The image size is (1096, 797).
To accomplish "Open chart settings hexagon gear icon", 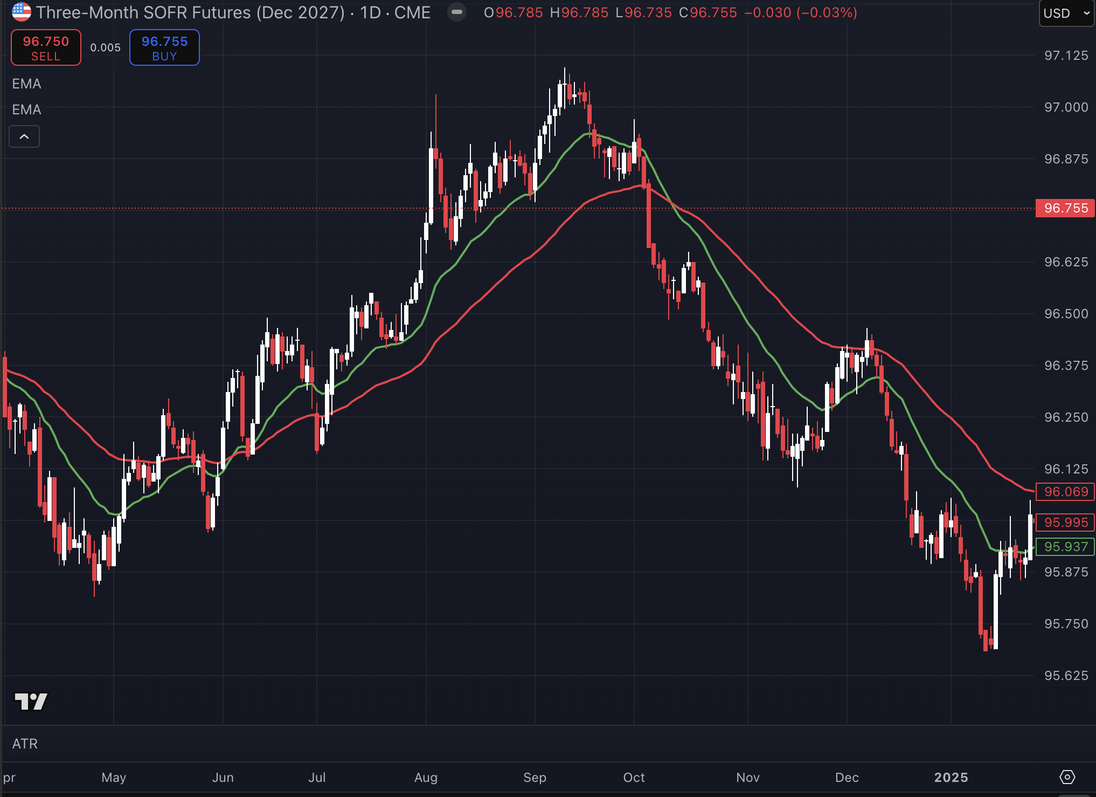I will point(1067,777).
